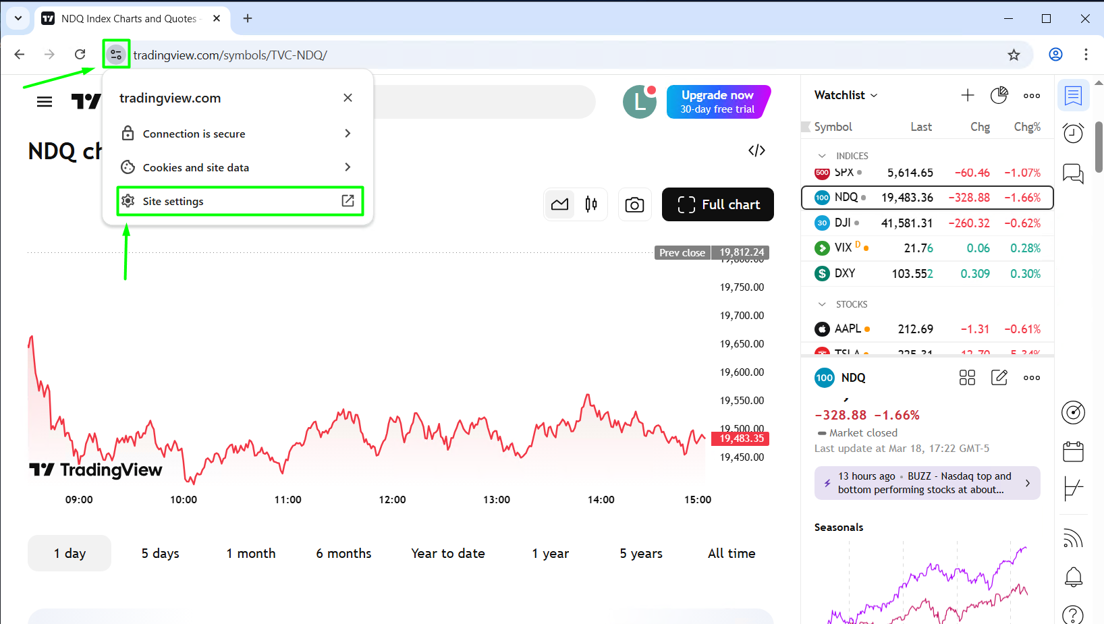Open the Watchlist sidebar panel icon
This screenshot has width=1104, height=624.
pyautogui.click(x=1073, y=96)
